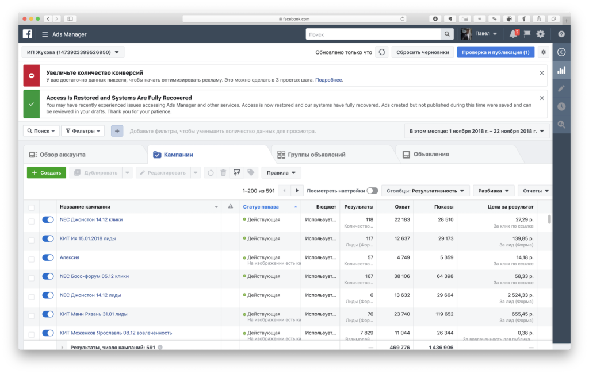Image resolution: width=589 pixels, height=374 pixels.
Task: Click the trash delete icon in toolbar
Action: [223, 172]
